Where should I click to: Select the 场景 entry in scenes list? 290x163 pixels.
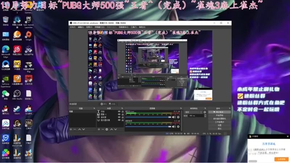click(82, 112)
